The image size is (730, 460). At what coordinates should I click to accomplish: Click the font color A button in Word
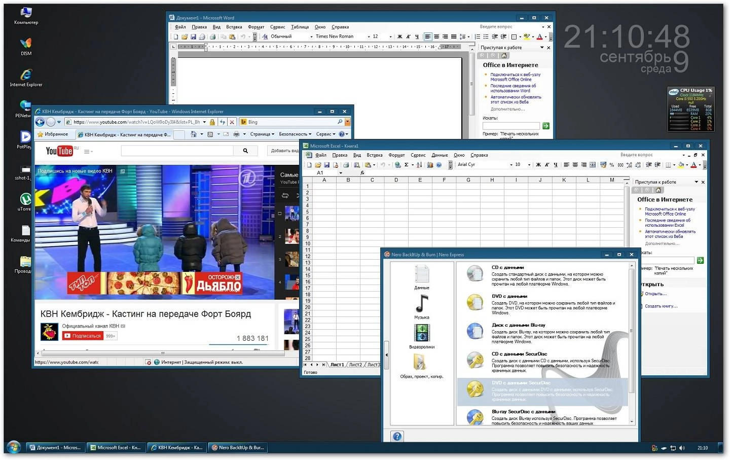[539, 37]
